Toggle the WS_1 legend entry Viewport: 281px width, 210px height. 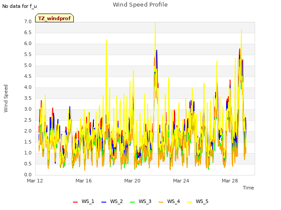(x=83, y=201)
